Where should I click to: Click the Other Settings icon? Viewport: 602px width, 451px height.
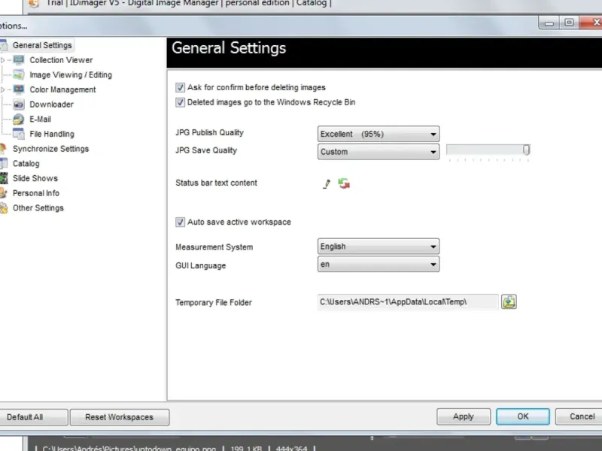point(4,208)
